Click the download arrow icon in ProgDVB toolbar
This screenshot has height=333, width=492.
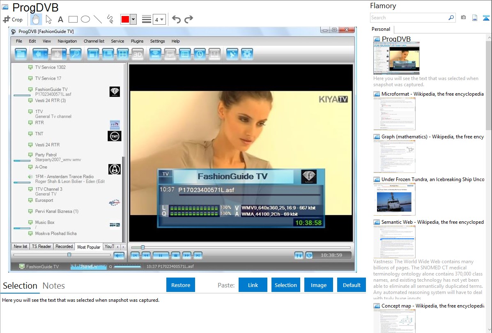[155, 54]
